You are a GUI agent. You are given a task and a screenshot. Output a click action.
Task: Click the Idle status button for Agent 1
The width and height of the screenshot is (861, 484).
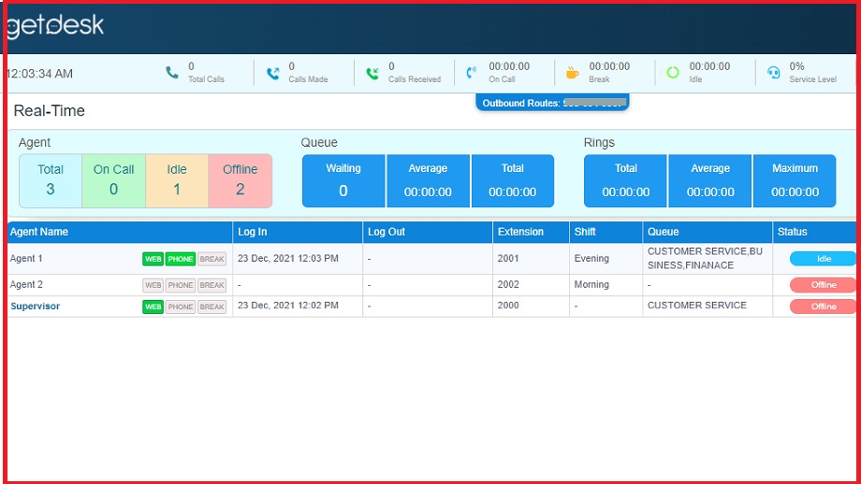(x=823, y=259)
